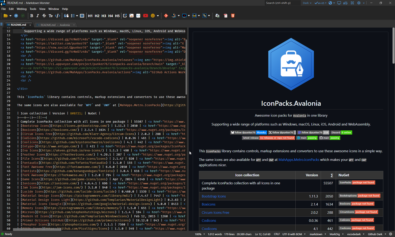Image resolution: width=395 pixels, height=237 pixels.
Task: Export document as HTML5
Action: coord(233,15)
